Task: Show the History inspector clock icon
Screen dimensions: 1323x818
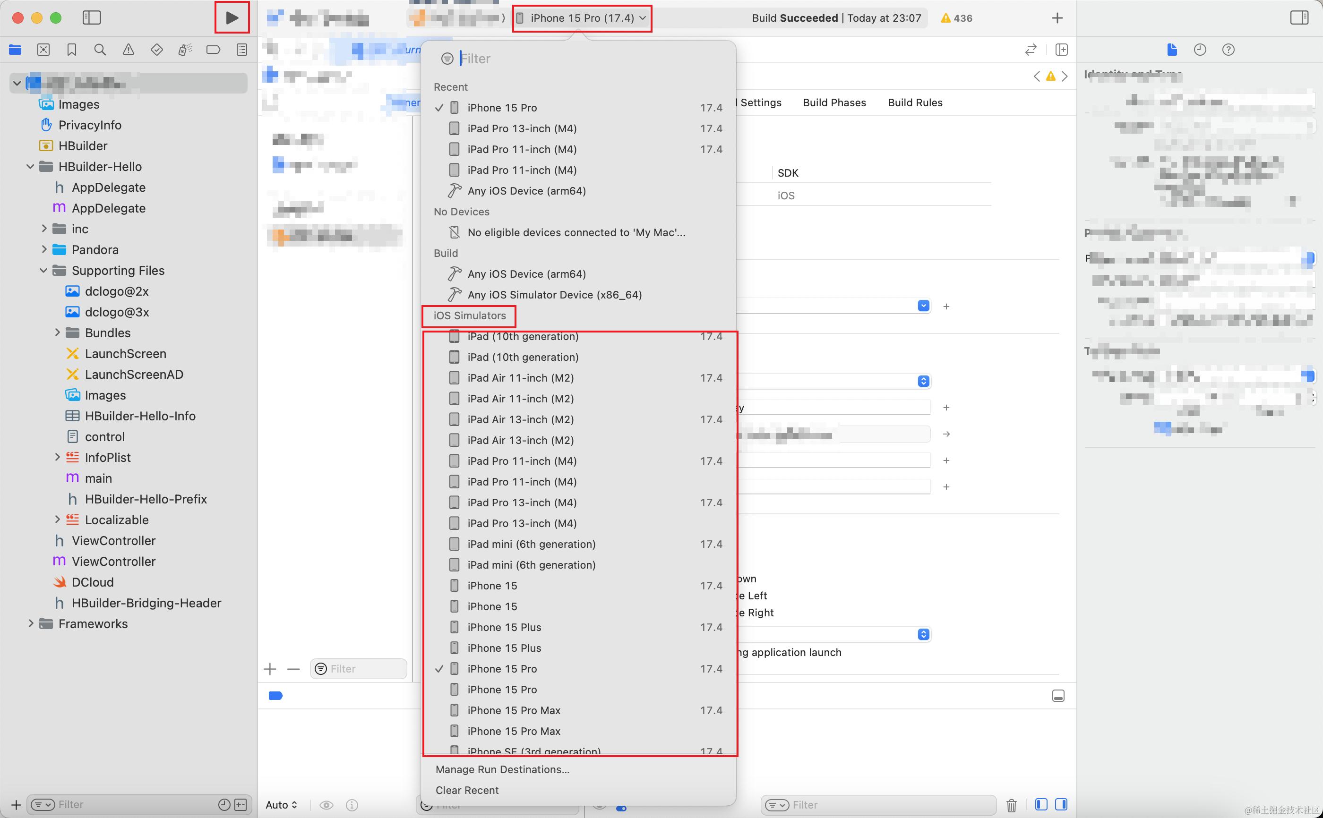Action: 1200,50
